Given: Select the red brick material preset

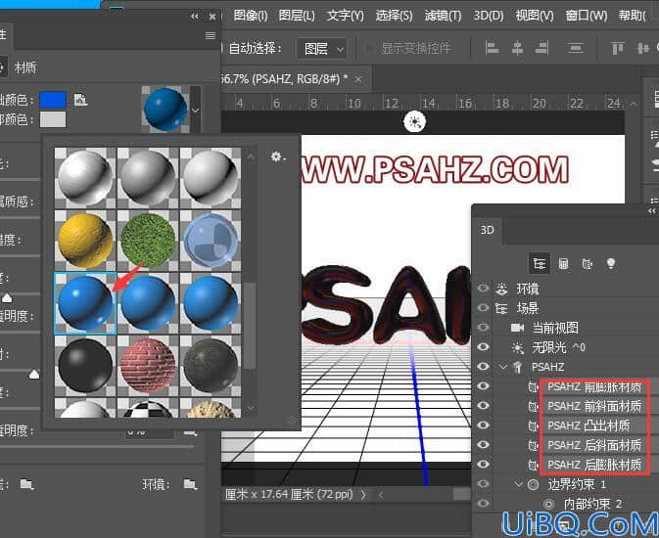Looking at the screenshot, I should click(x=148, y=366).
